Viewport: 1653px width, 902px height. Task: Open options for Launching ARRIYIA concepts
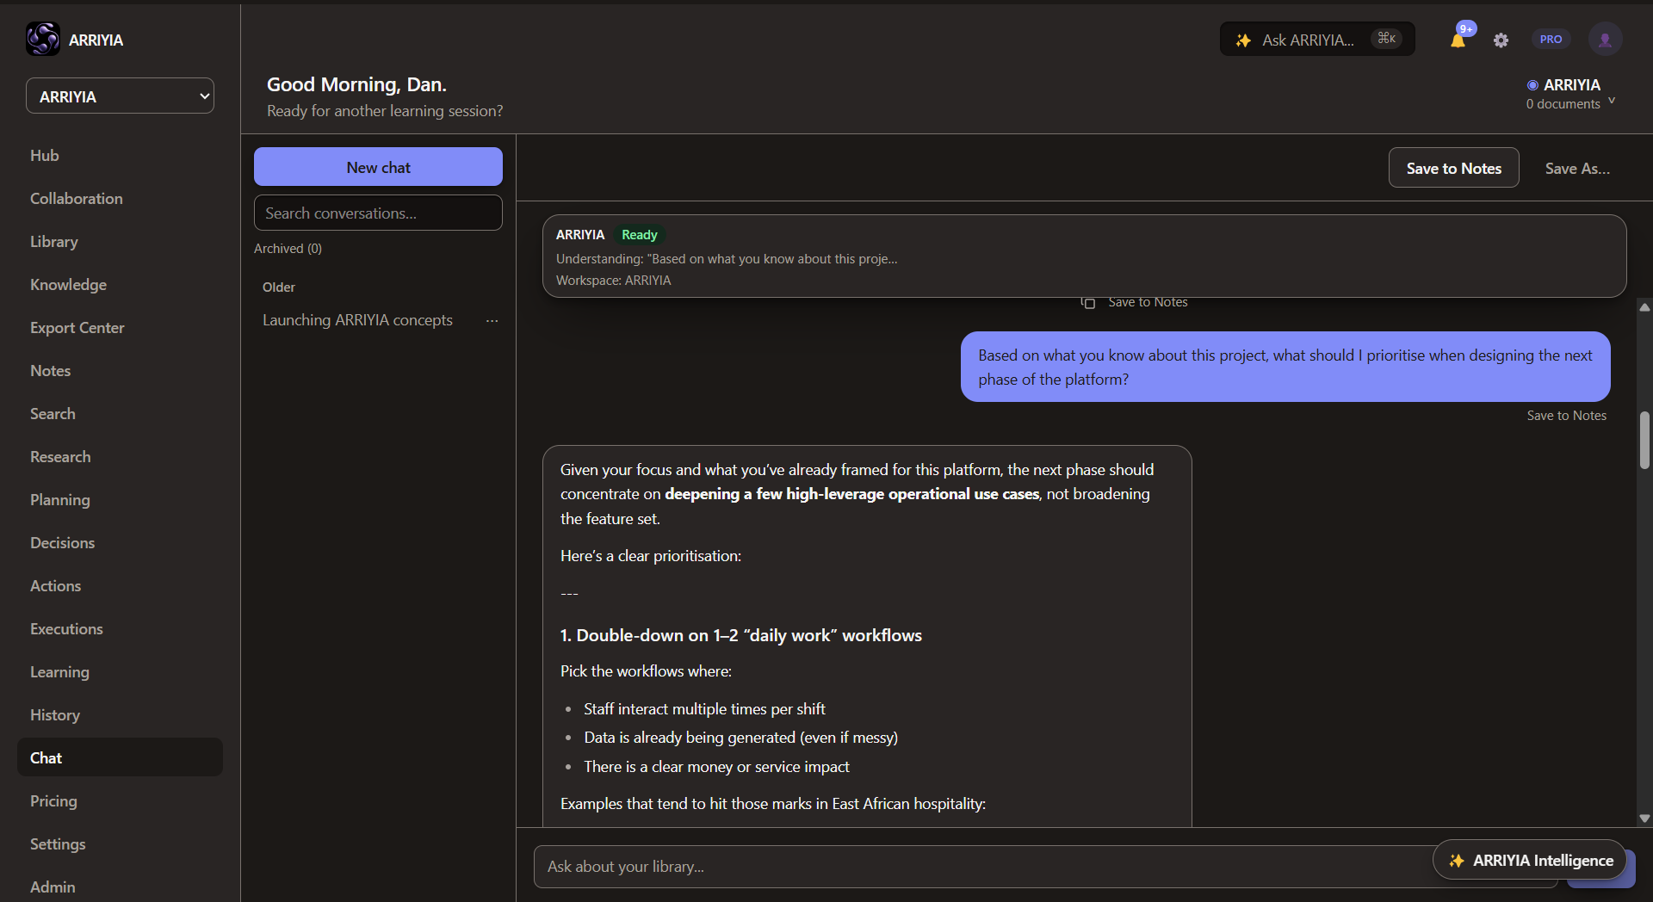(492, 320)
